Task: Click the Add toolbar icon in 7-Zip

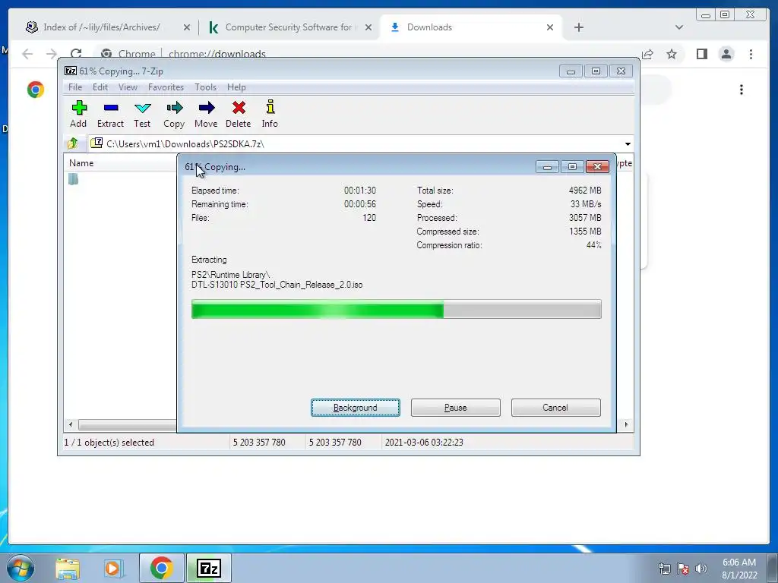Action: pos(78,114)
